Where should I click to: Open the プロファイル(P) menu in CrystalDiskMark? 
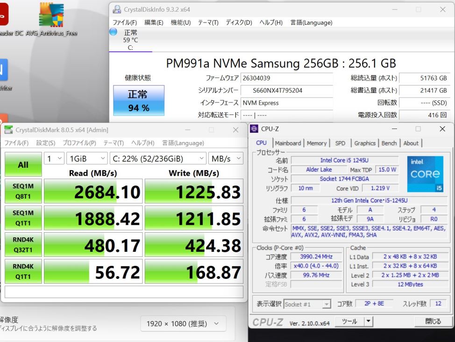(x=79, y=143)
